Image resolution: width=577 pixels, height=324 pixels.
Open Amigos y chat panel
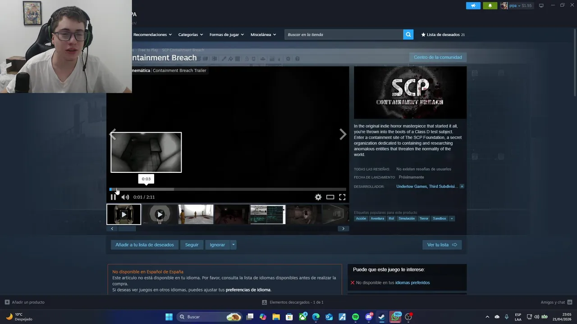(556, 302)
